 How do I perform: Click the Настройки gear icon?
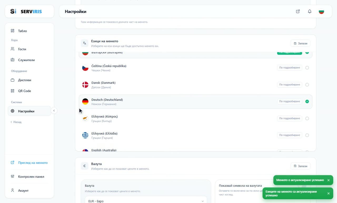tap(12, 111)
